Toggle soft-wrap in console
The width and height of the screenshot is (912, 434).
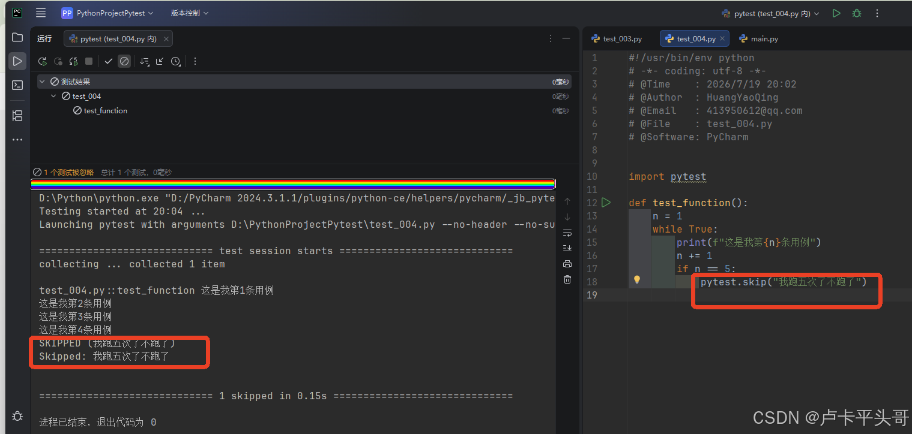(567, 233)
